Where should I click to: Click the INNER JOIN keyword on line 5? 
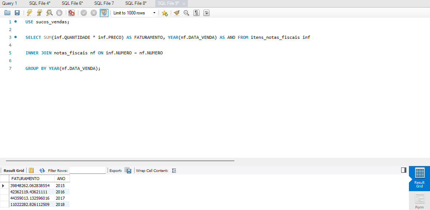(x=38, y=53)
